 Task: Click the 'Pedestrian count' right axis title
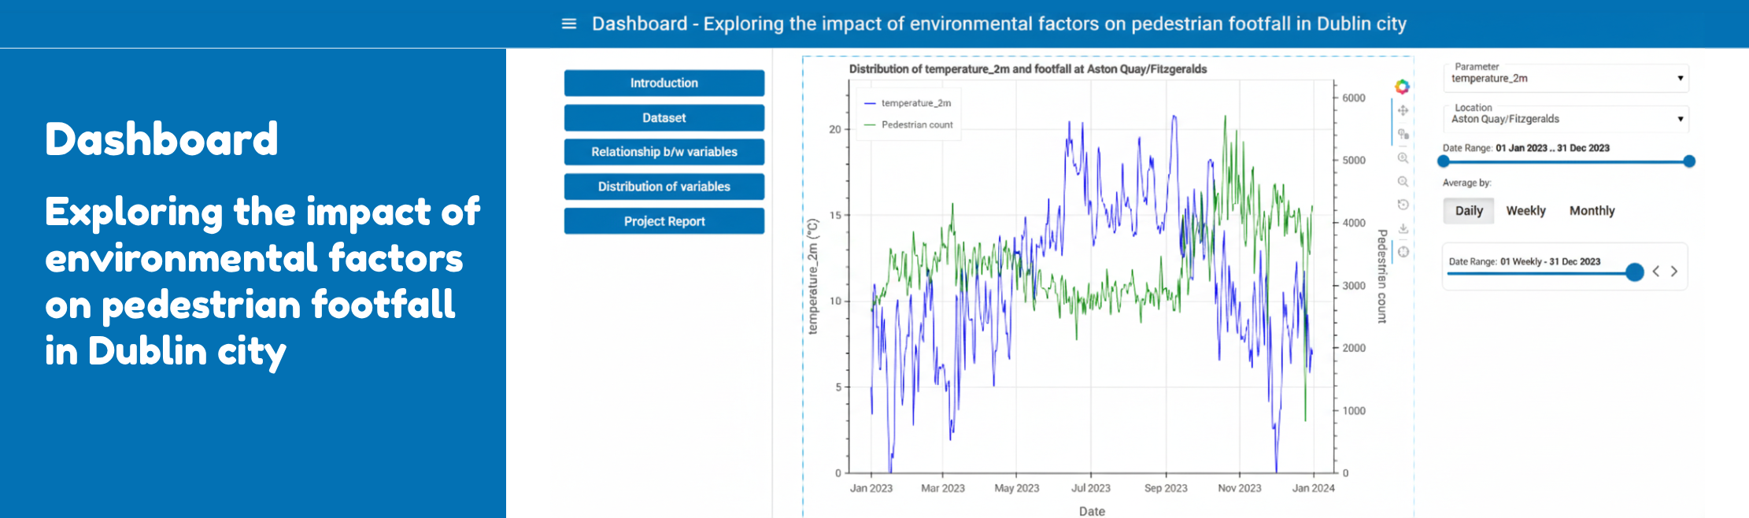click(x=1381, y=276)
